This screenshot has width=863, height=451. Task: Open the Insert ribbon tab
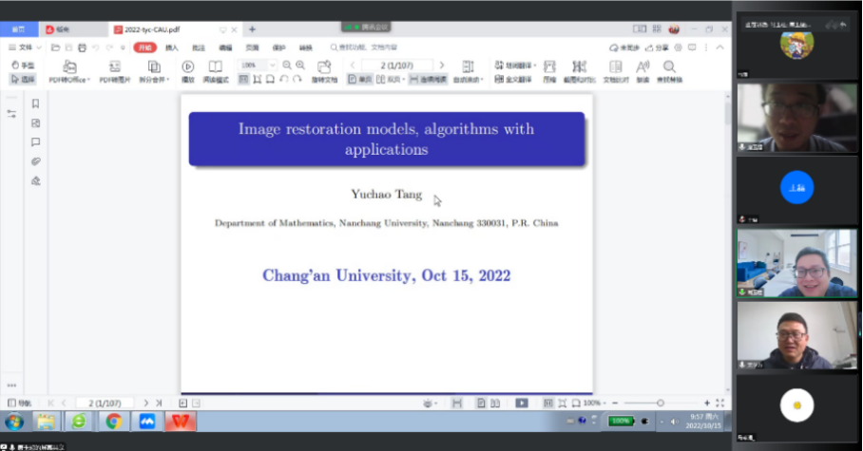172,47
